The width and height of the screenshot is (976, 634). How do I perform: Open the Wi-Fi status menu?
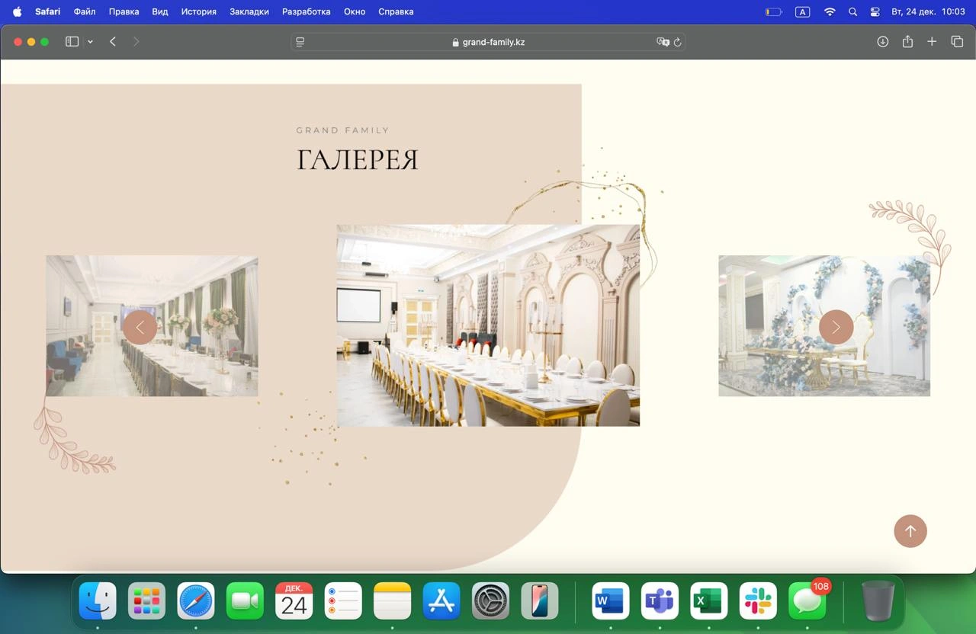tap(830, 11)
